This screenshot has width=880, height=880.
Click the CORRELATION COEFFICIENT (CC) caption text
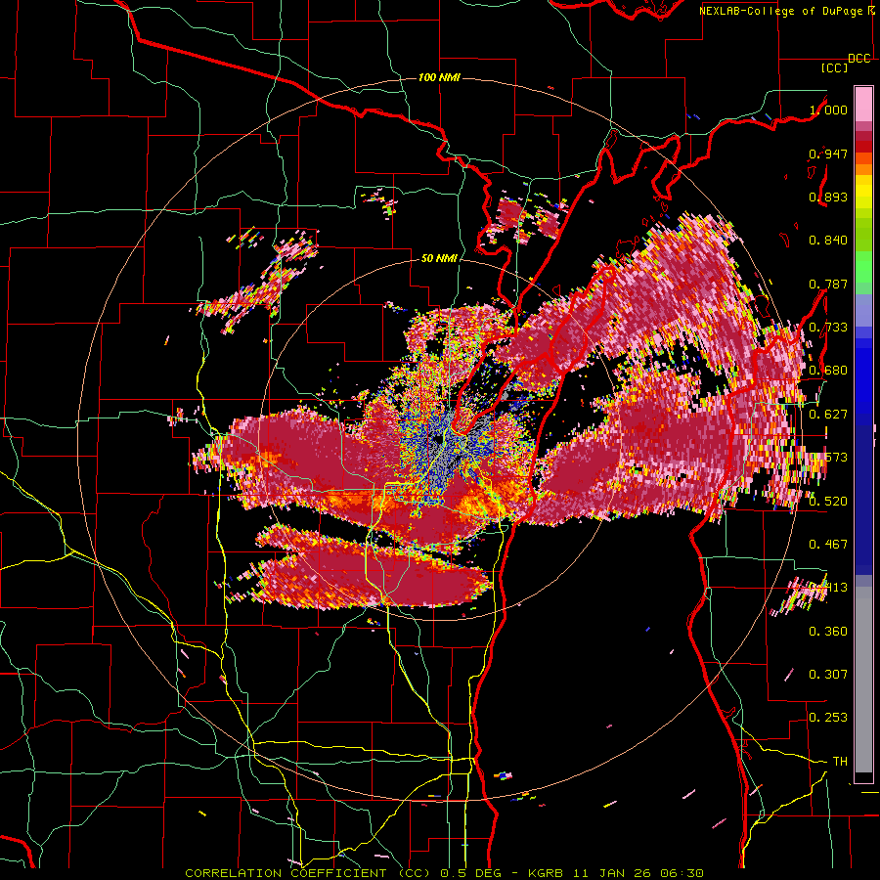pos(308,873)
